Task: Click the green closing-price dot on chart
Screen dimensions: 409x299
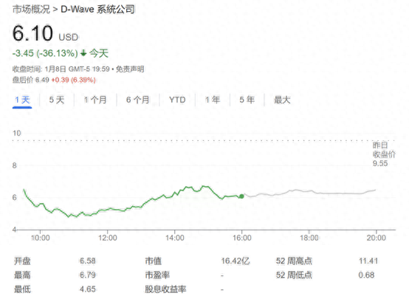Action: point(241,196)
